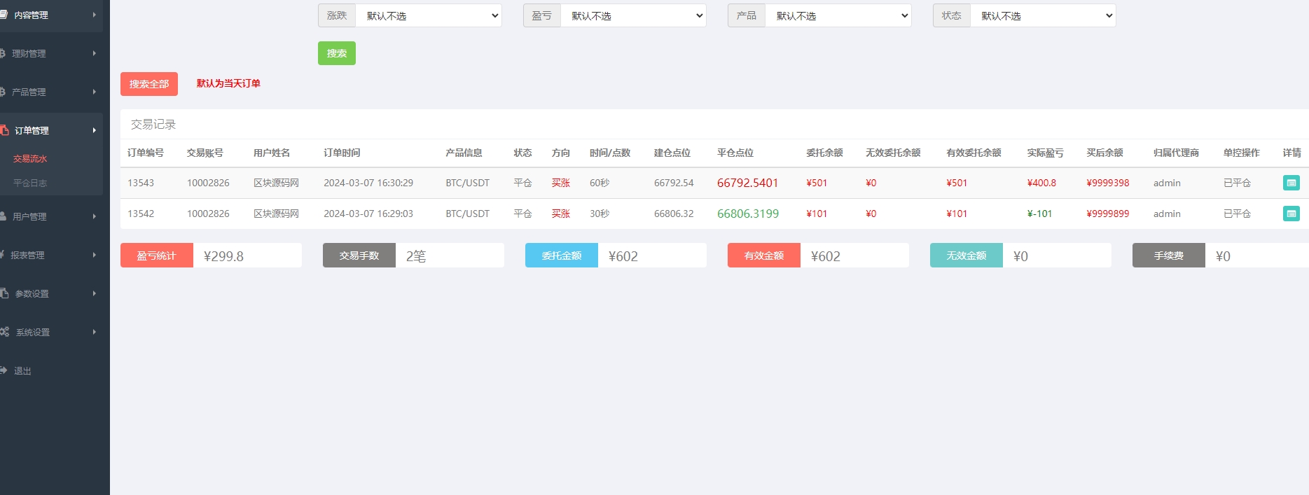
Task: Expand 产品管理 menu arrow
Action: tap(94, 92)
